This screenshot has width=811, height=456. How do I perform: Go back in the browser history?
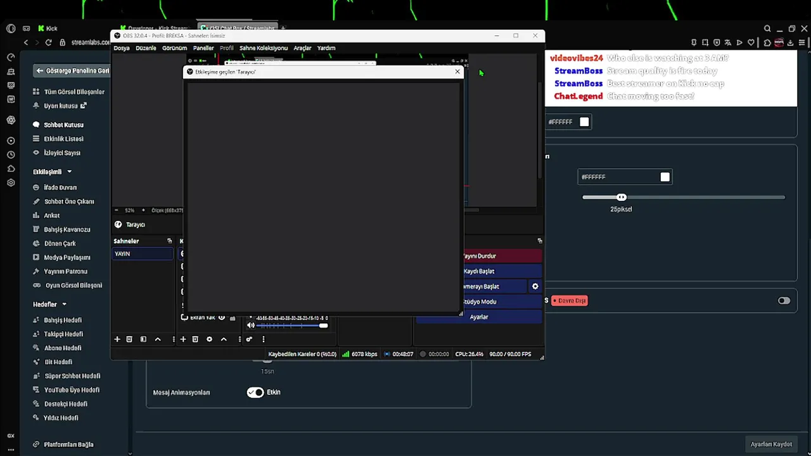pyautogui.click(x=26, y=42)
